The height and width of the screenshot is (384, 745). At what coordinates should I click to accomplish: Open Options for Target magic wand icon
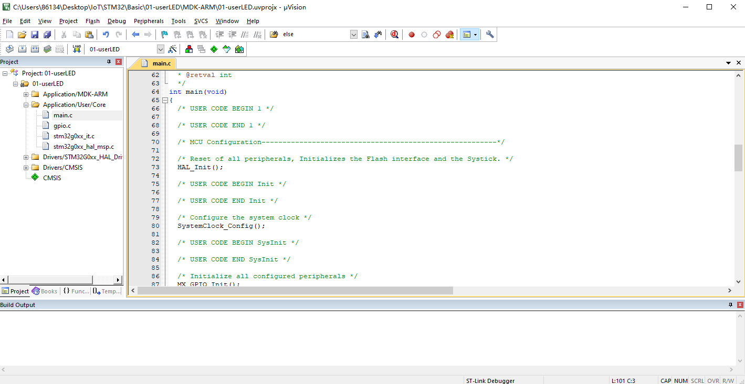click(172, 49)
